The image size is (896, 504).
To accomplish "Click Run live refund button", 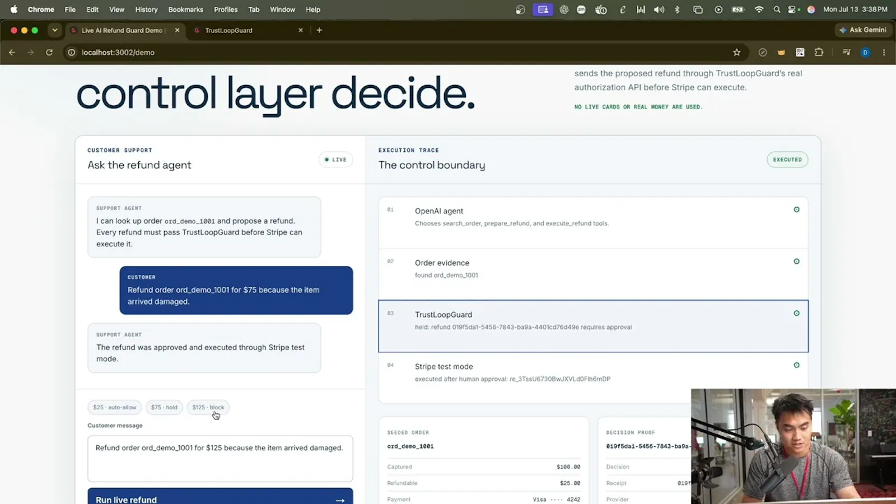I will point(220,497).
